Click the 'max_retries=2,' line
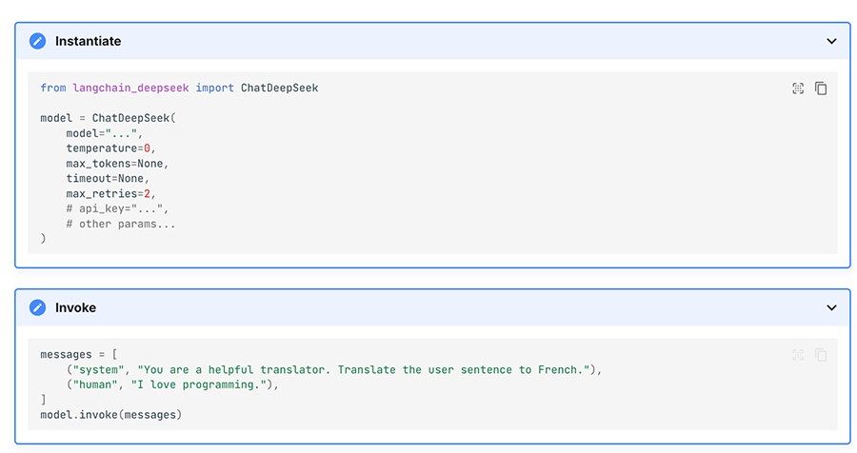The height and width of the screenshot is (453, 857). 111,193
